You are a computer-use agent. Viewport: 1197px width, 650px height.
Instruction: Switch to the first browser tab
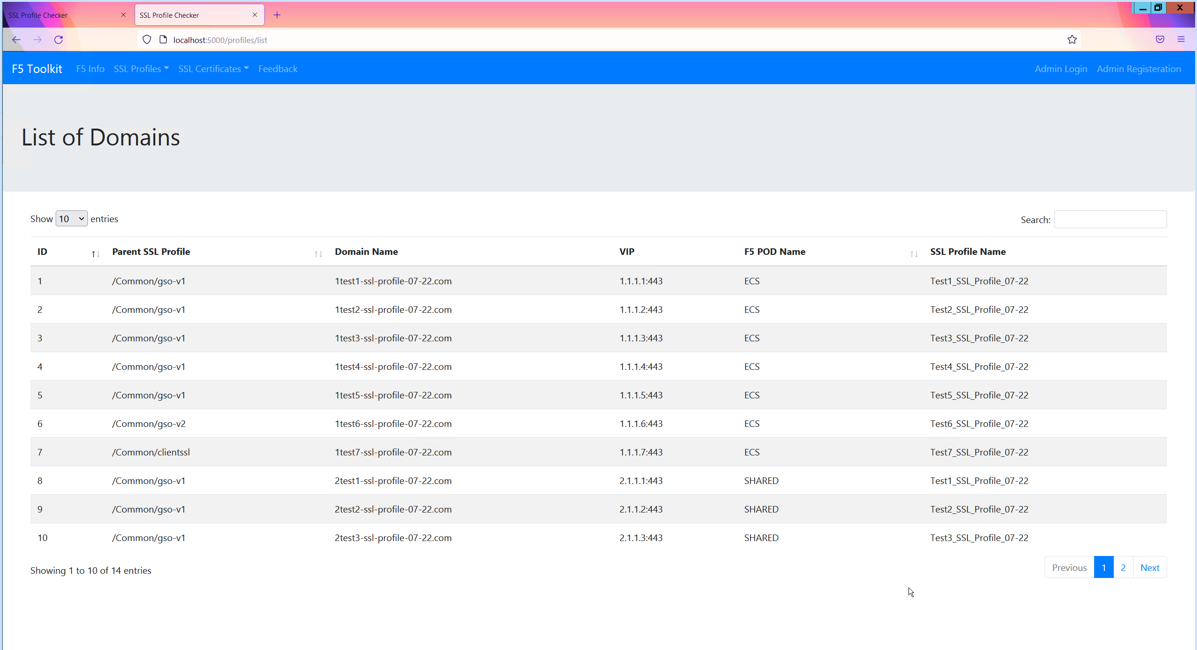point(61,15)
